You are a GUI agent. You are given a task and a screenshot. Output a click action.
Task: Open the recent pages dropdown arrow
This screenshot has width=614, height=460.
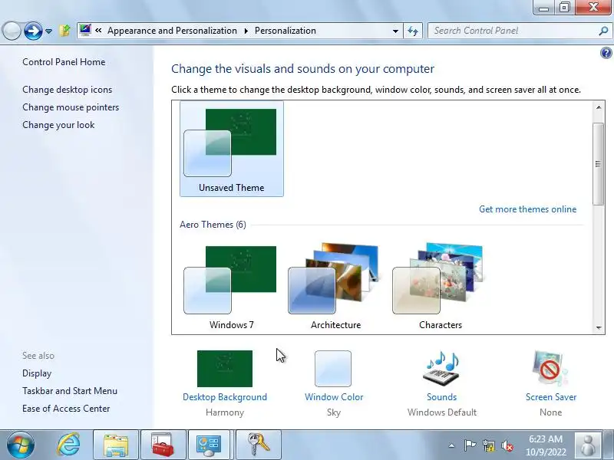[48, 31]
